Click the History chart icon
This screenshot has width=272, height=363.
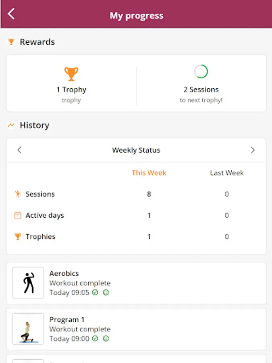(11, 125)
